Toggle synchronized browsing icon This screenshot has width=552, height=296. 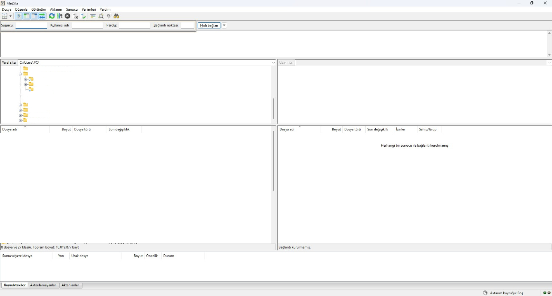[x=109, y=16]
